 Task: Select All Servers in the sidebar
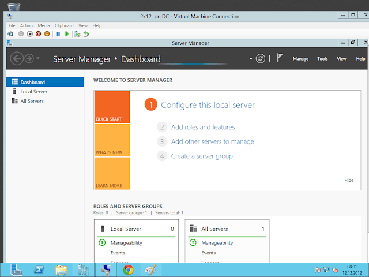(x=32, y=101)
